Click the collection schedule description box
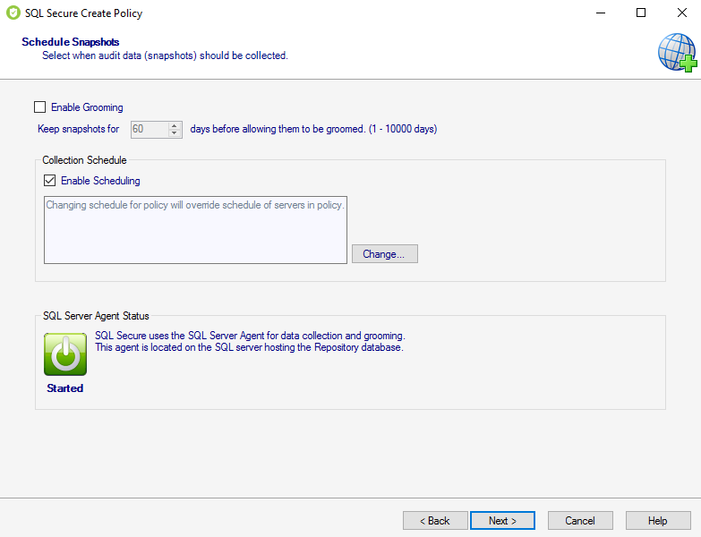 [x=195, y=230]
